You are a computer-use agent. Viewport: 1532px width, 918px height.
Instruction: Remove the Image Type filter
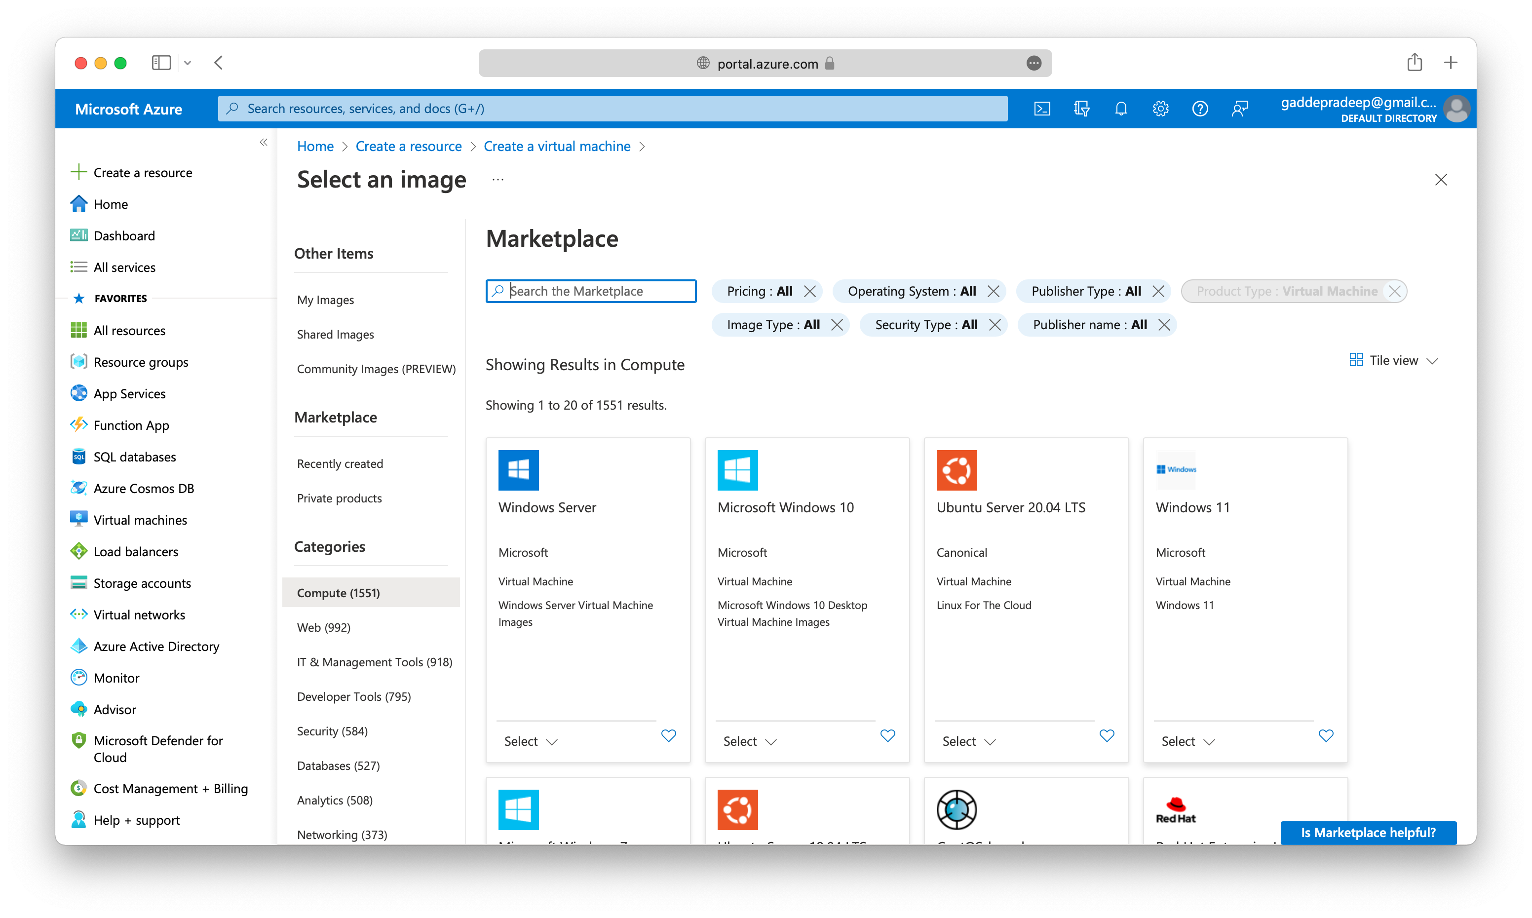[837, 325]
